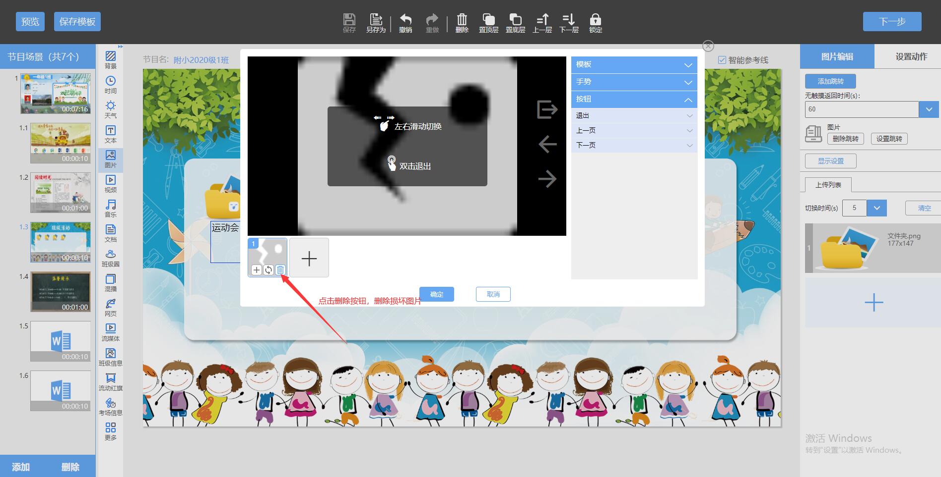Select scene 1.4 blackboard thumbnail

(x=61, y=291)
